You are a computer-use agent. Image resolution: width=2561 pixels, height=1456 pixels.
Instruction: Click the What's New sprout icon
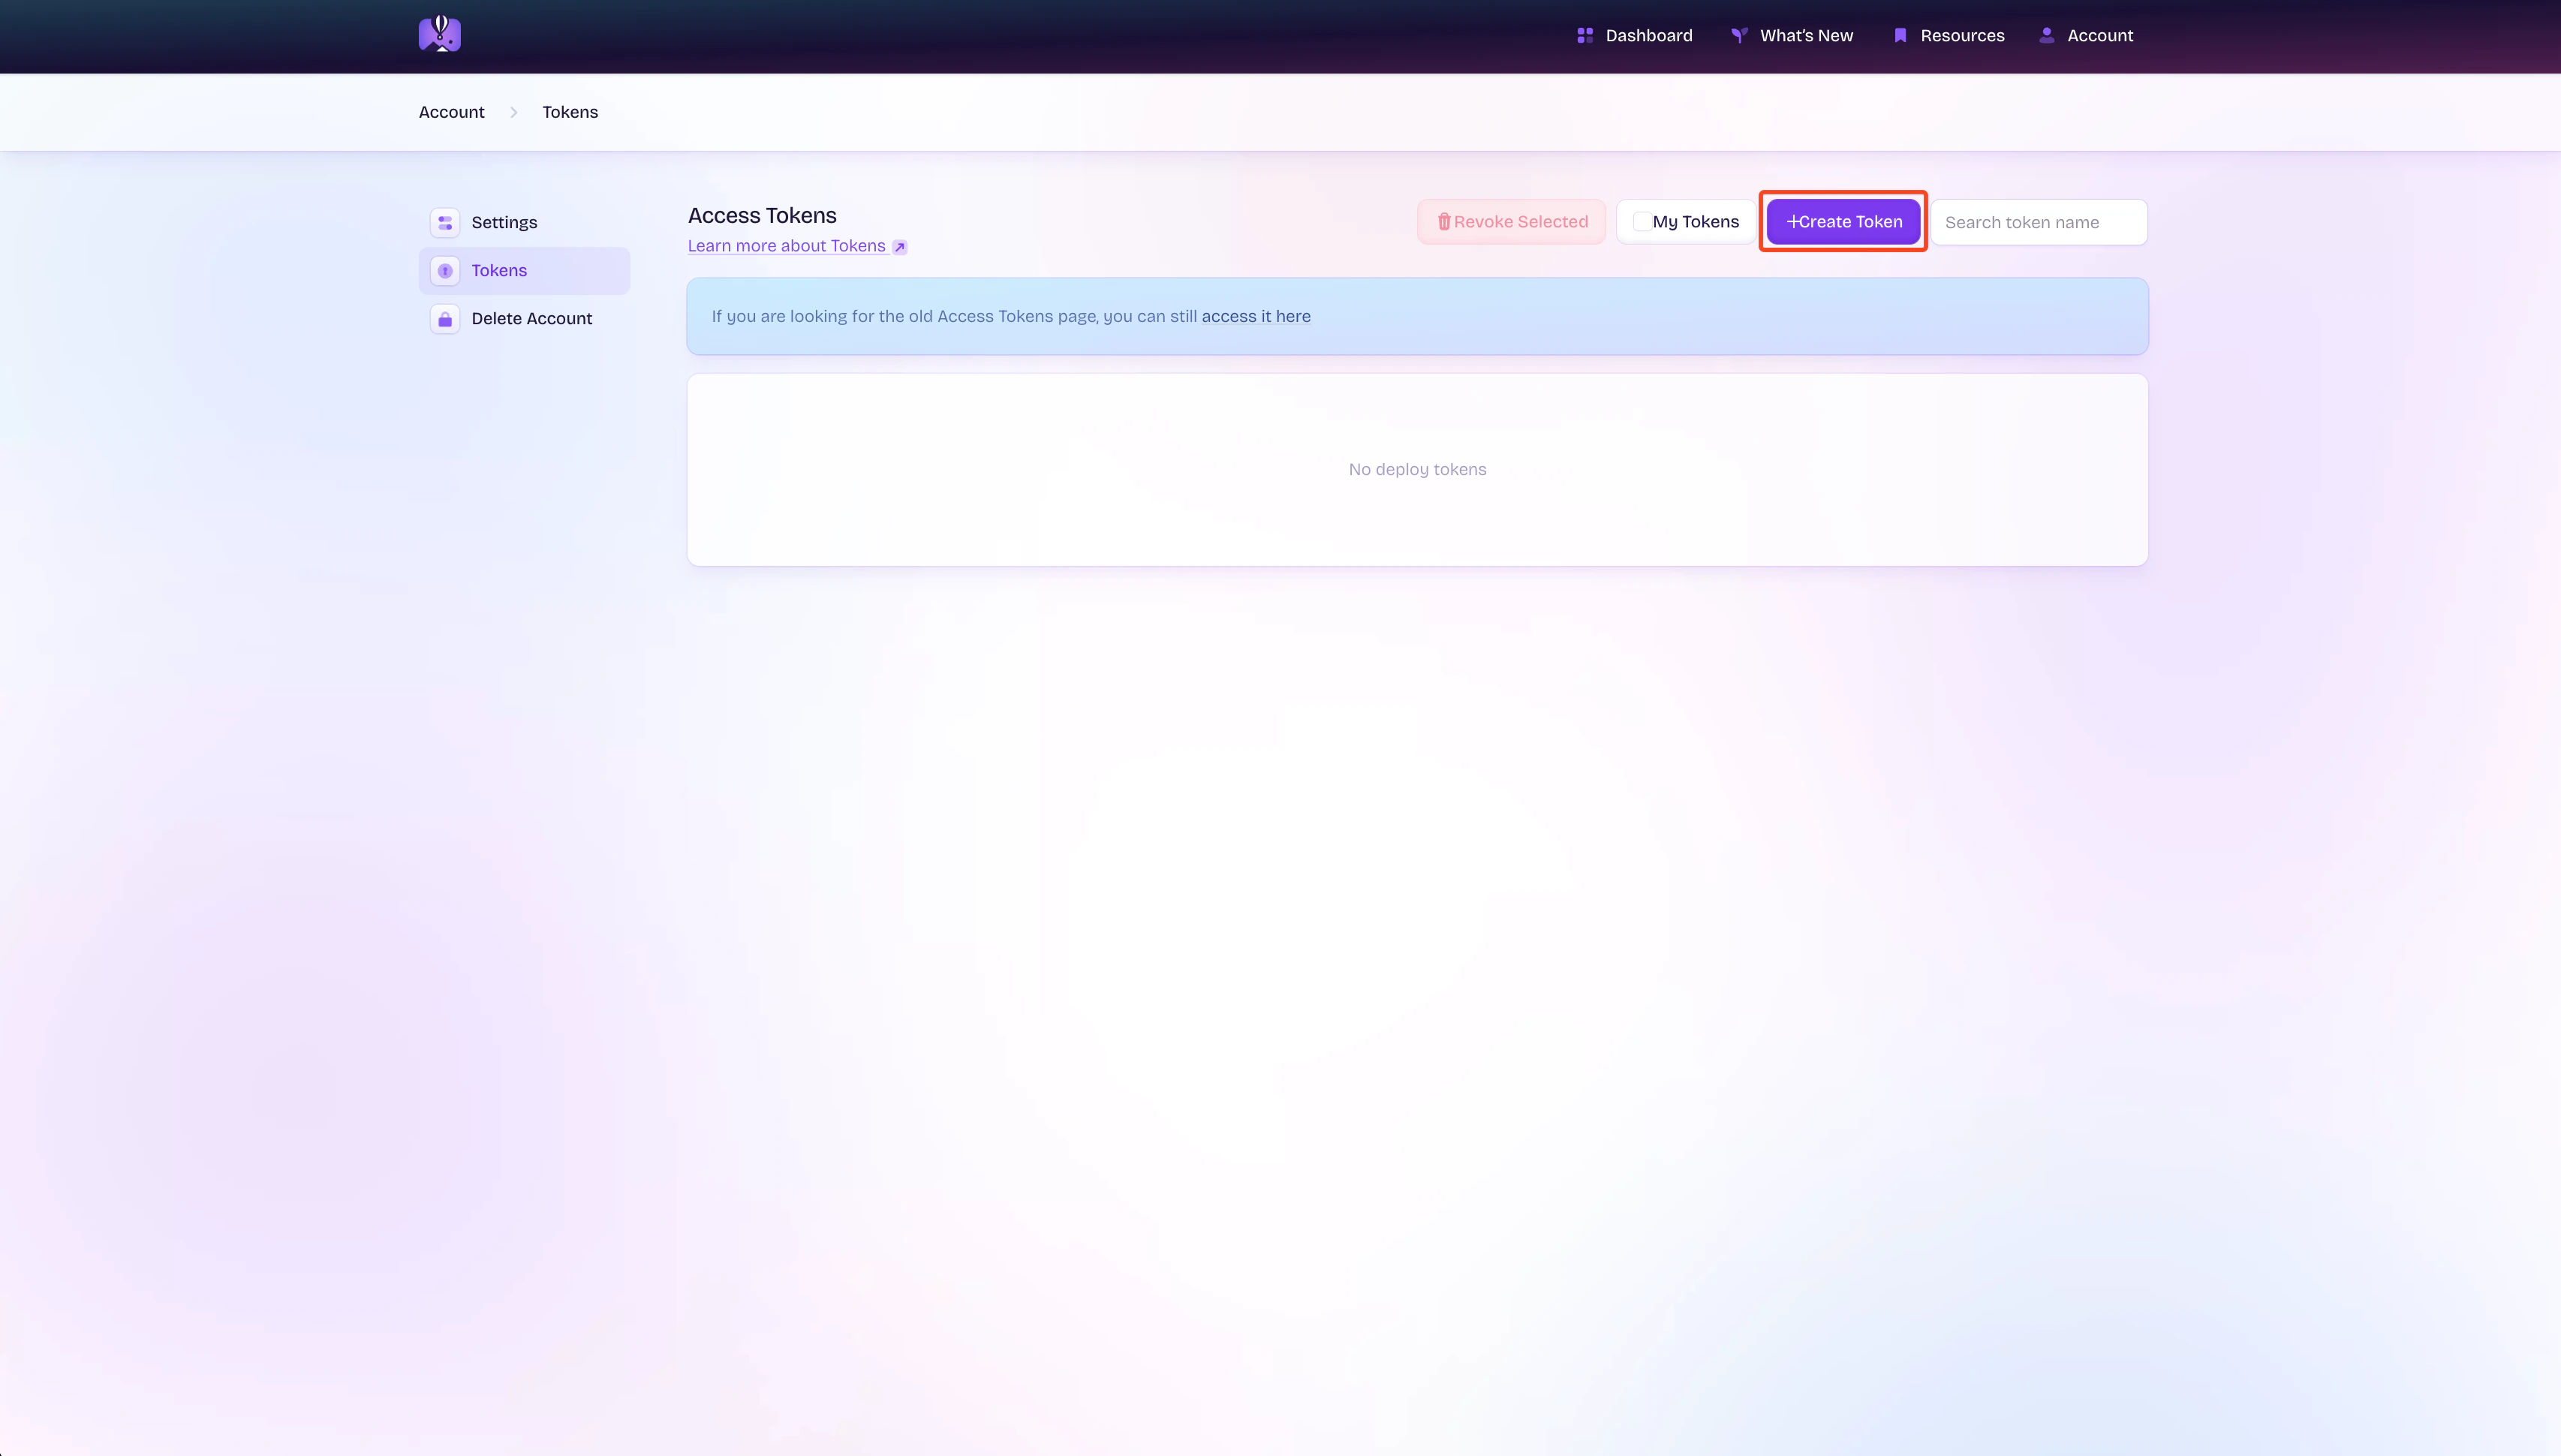[1739, 35]
